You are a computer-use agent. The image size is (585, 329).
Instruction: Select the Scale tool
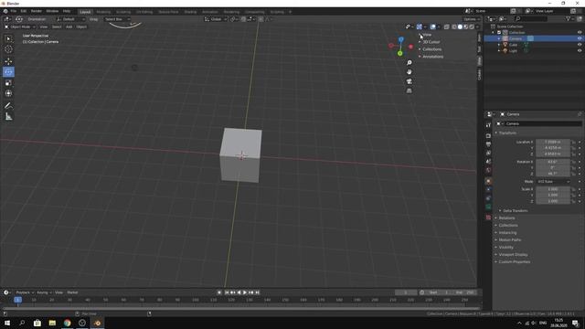click(8, 83)
